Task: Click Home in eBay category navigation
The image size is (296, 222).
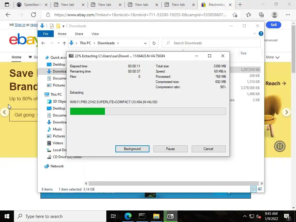Action: [16, 57]
